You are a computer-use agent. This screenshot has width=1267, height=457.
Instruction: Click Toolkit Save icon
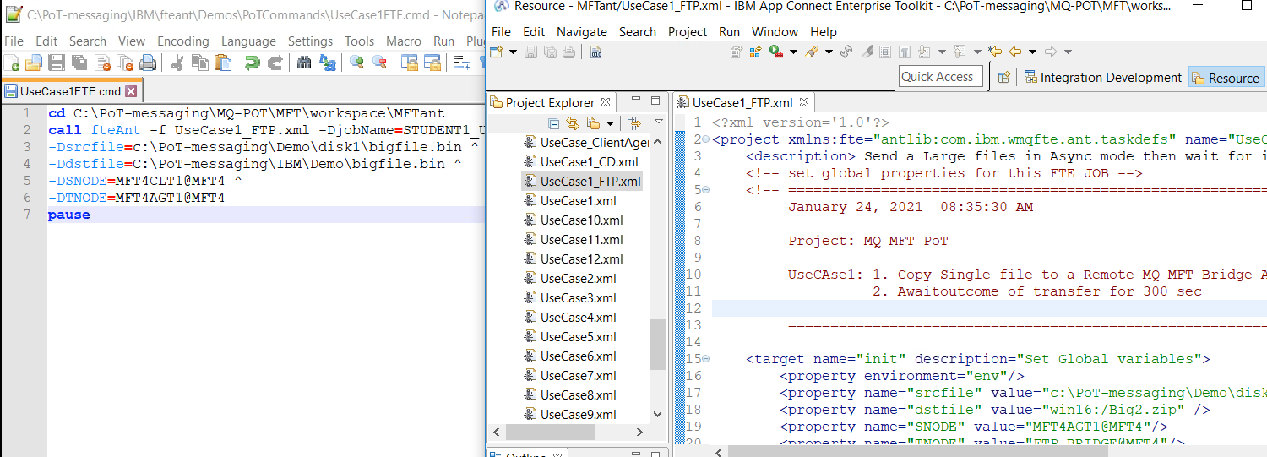tap(531, 52)
